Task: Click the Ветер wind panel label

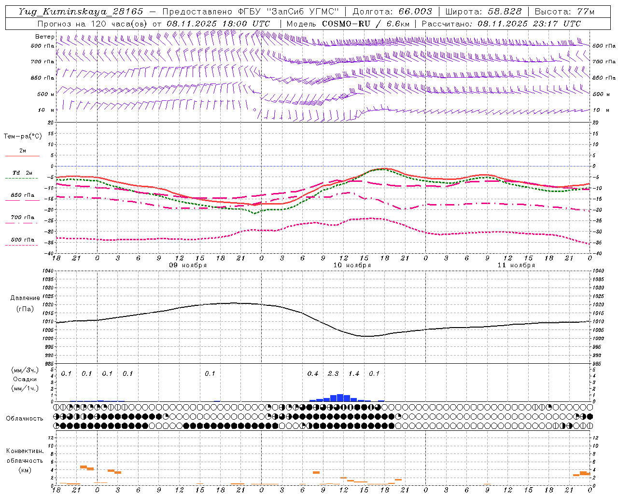Action: click(44, 37)
